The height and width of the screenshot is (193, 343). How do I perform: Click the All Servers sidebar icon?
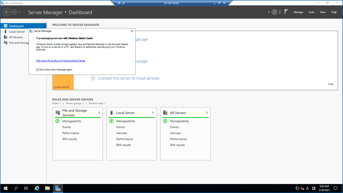click(5, 37)
